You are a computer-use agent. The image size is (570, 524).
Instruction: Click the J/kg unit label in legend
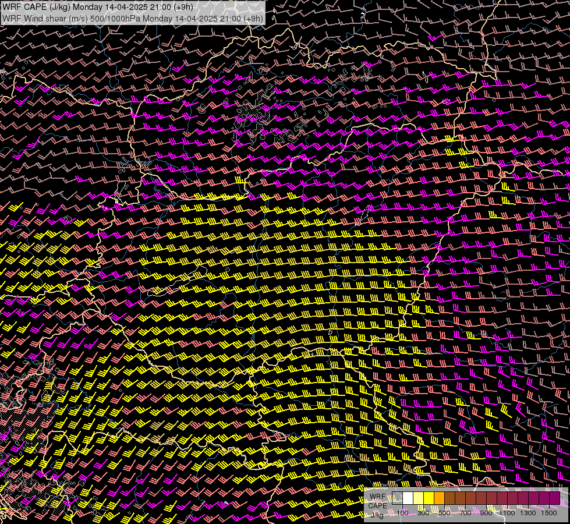pos(377,515)
